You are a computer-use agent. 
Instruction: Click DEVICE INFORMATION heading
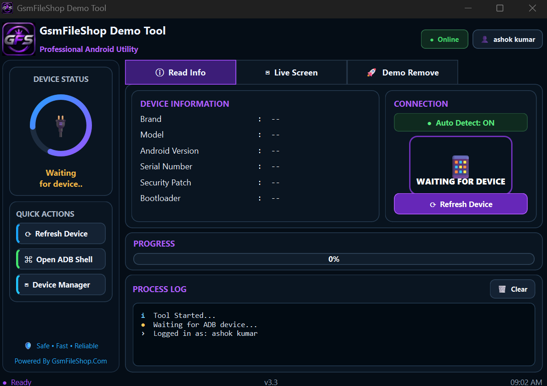pos(184,104)
